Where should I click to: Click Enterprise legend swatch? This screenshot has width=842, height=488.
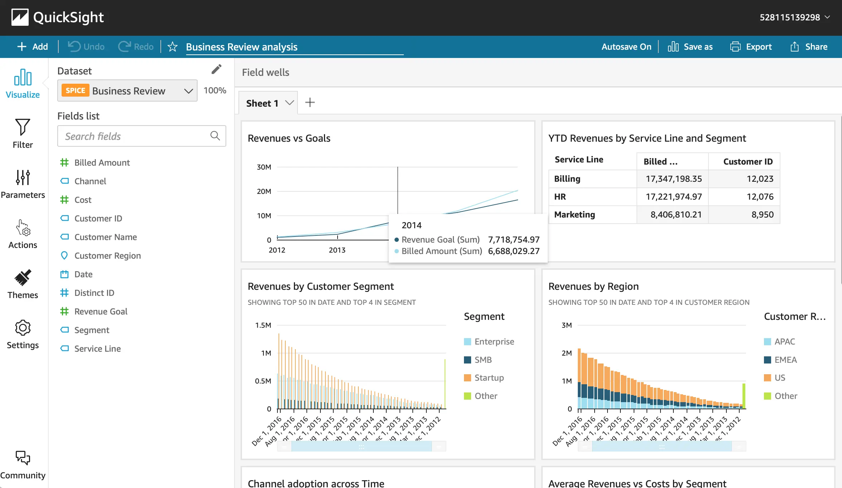coord(467,341)
